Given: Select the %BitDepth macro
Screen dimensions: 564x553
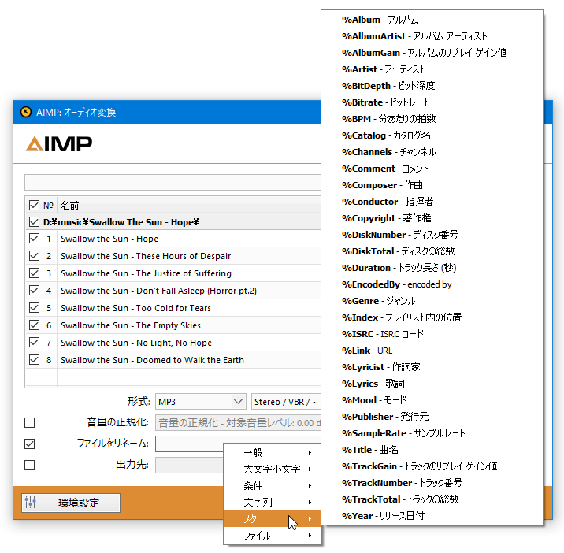Looking at the screenshot, I should pyautogui.click(x=432, y=86).
